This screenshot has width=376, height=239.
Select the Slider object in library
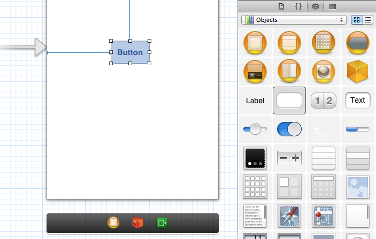pyautogui.click(x=255, y=129)
